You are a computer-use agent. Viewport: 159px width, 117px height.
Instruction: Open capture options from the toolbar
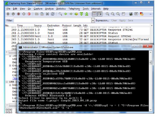(13, 14)
